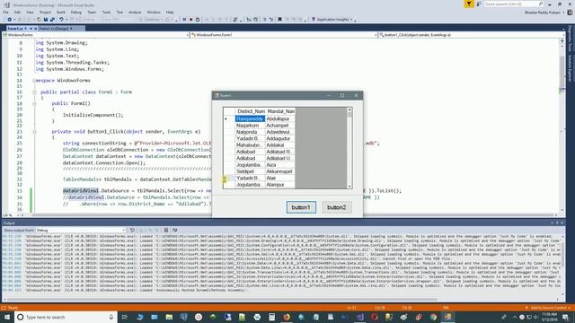Click the Mandal_Name column header
This screenshot has width=575, height=323.
tap(280, 111)
